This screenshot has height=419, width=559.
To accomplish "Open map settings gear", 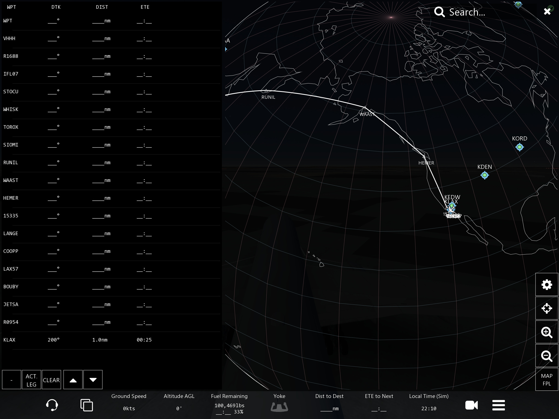I will pos(547,285).
